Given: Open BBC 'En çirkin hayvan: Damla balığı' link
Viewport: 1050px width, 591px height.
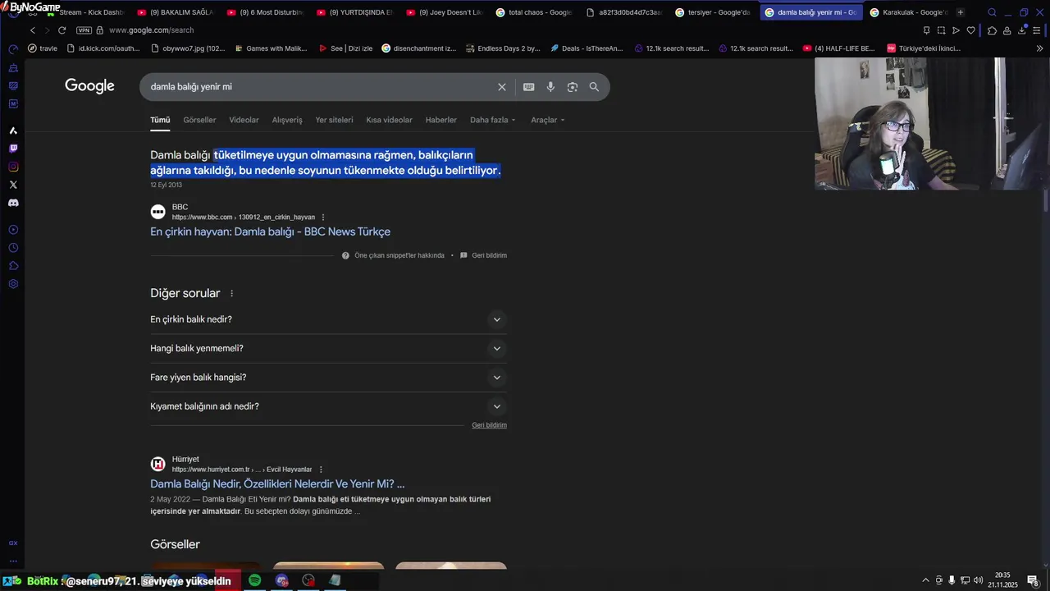Looking at the screenshot, I should pos(270,231).
